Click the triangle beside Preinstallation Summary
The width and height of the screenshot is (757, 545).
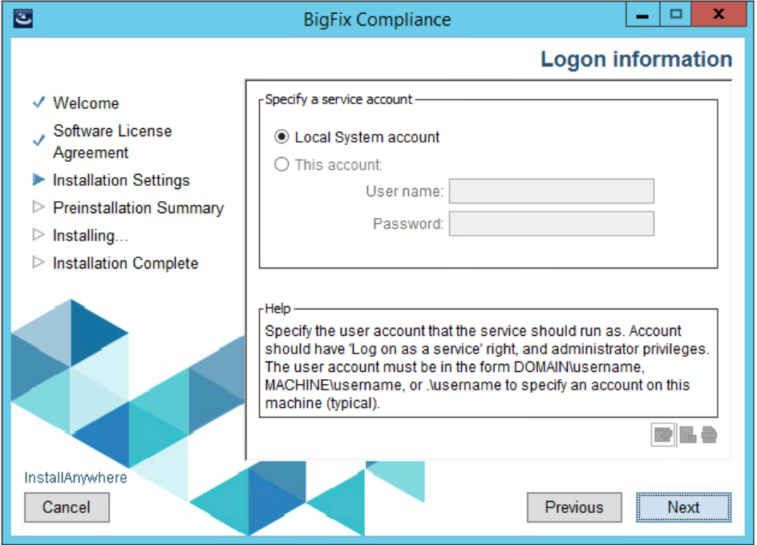pyautogui.click(x=38, y=208)
